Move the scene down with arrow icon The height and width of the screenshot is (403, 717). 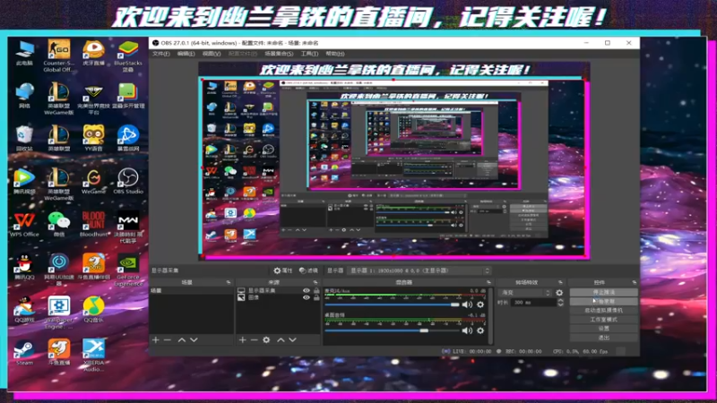194,340
